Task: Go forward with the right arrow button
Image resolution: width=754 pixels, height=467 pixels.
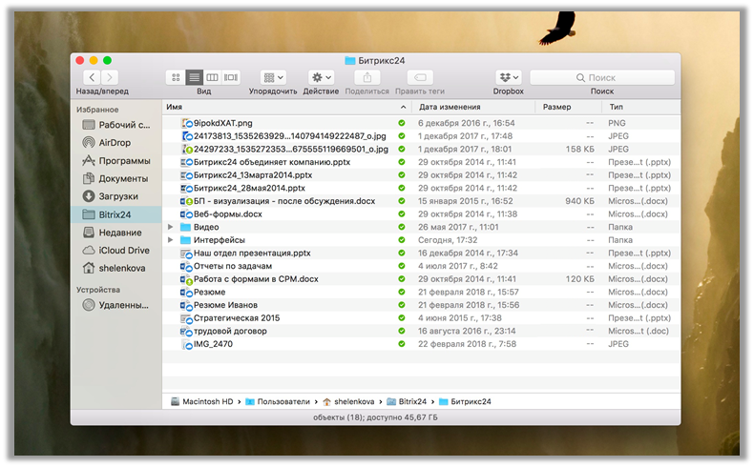Action: coord(110,77)
